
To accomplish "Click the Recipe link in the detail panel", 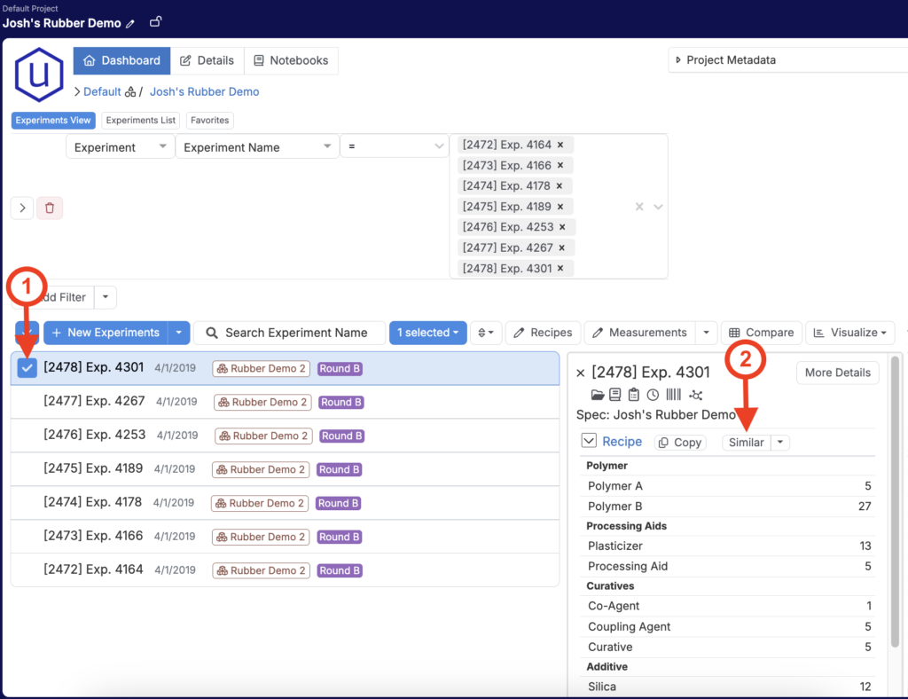I will pyautogui.click(x=622, y=442).
